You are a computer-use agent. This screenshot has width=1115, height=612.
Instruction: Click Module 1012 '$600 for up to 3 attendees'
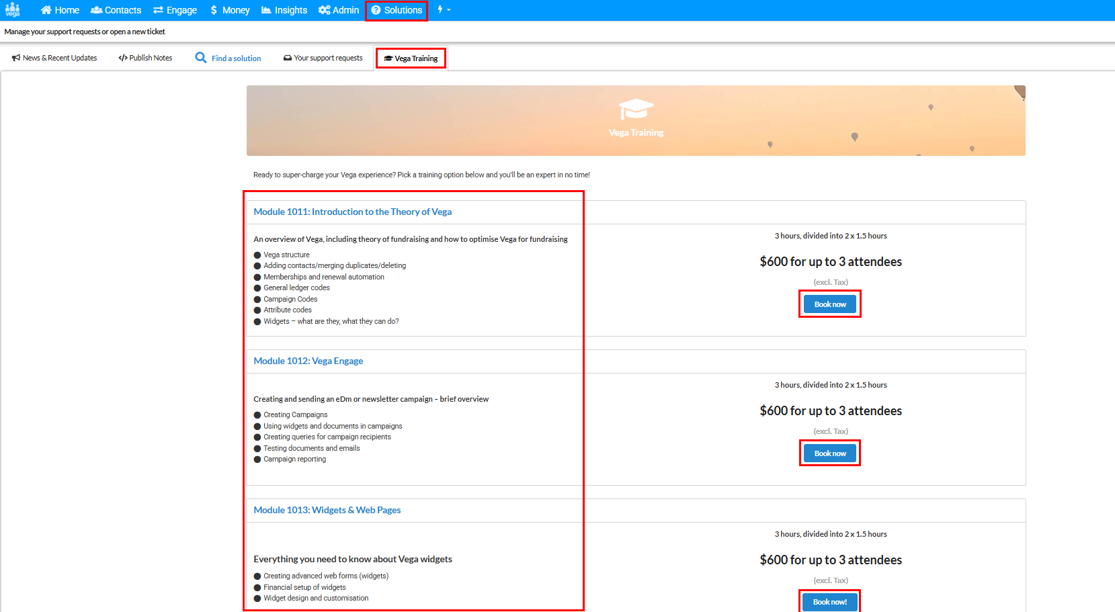(x=831, y=410)
